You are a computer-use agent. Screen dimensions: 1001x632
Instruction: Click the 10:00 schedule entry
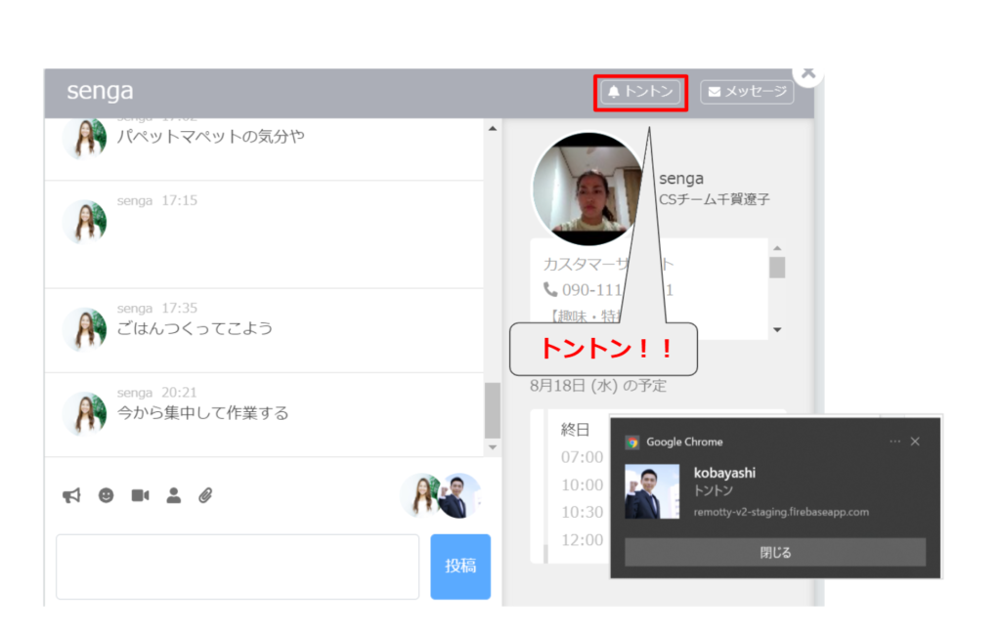[x=582, y=485]
